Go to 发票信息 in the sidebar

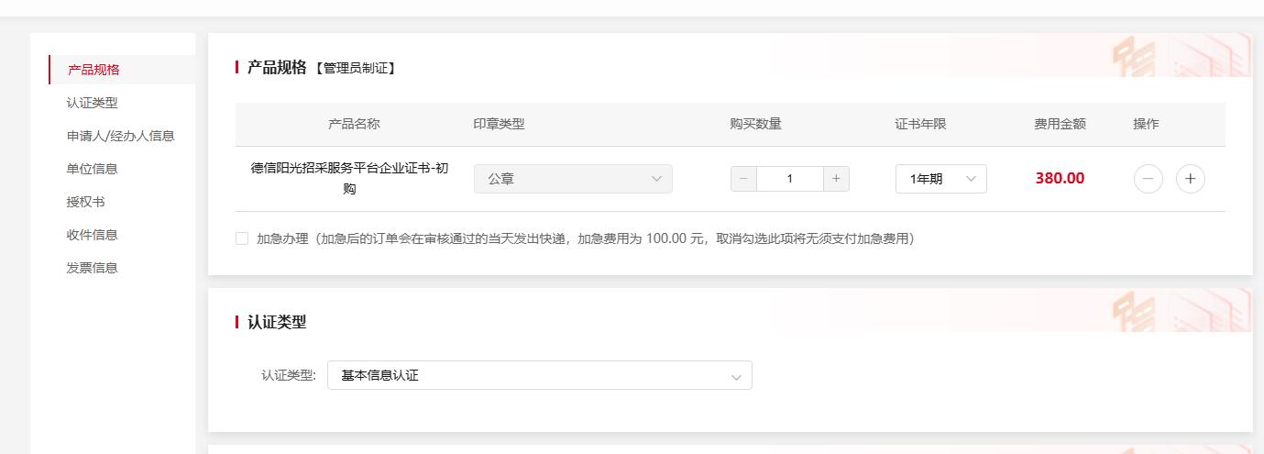pyautogui.click(x=93, y=268)
